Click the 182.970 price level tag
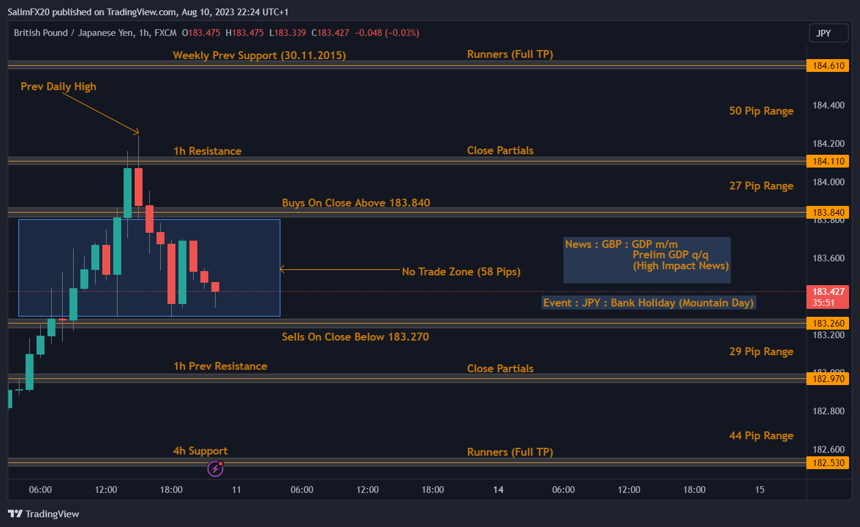Viewport: 860px width, 527px height. tap(827, 379)
